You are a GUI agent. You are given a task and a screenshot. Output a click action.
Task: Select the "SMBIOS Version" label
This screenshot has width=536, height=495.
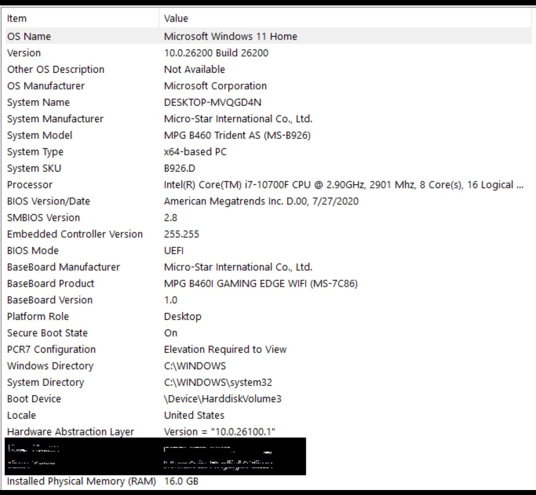43,218
